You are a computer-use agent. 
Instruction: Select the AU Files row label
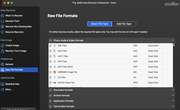point(61,77)
